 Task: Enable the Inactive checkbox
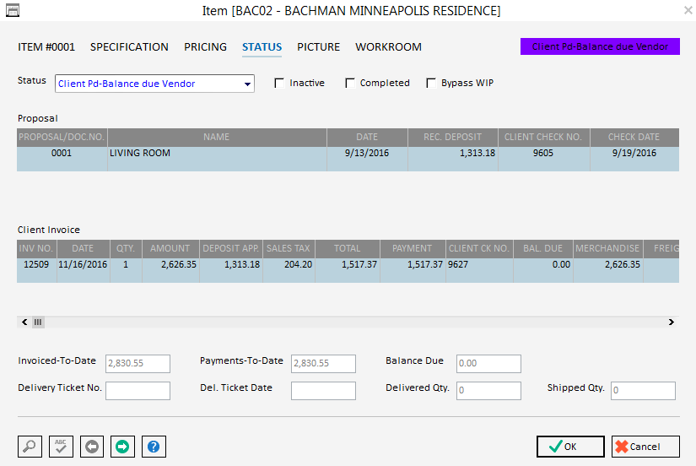(280, 83)
